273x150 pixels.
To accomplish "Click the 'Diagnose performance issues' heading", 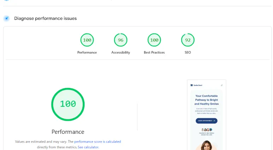I will point(46,18).
